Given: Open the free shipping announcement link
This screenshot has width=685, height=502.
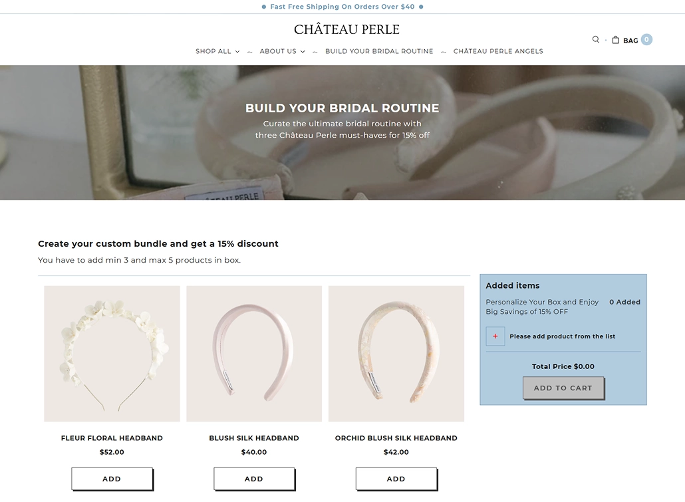Looking at the screenshot, I should (343, 7).
